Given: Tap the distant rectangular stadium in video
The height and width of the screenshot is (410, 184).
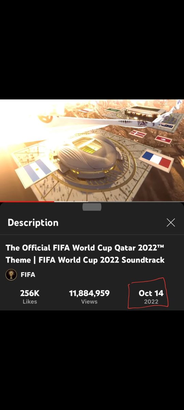Looking at the screenshot, I should 145,112.
